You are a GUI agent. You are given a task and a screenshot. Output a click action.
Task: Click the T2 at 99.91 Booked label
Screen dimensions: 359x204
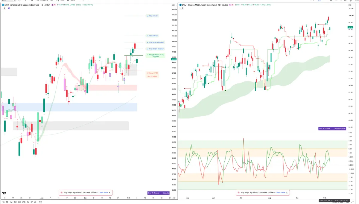click(156, 42)
